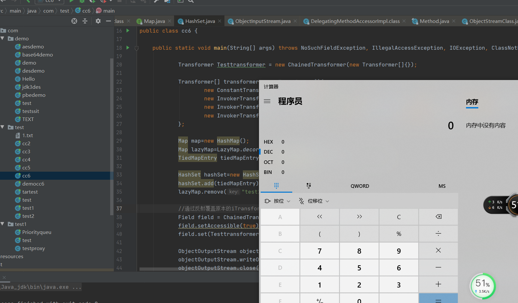Close the Method.java editor tab
This screenshot has width=518, height=303.
point(454,21)
